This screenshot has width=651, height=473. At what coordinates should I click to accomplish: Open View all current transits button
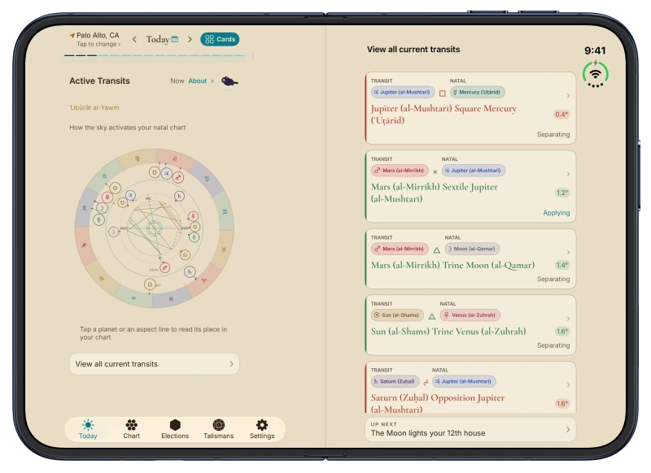[155, 364]
